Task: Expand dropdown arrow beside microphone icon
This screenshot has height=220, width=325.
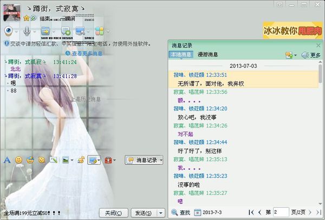Action: (x=35, y=32)
